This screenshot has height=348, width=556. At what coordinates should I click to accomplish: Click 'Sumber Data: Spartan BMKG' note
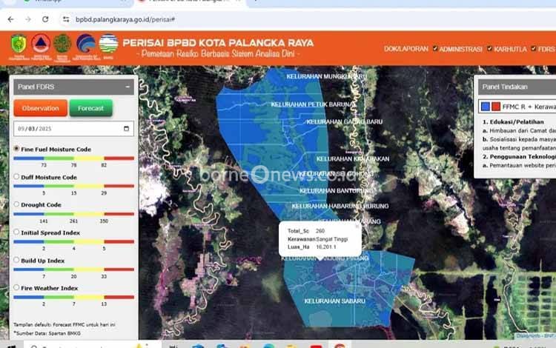click(x=47, y=333)
